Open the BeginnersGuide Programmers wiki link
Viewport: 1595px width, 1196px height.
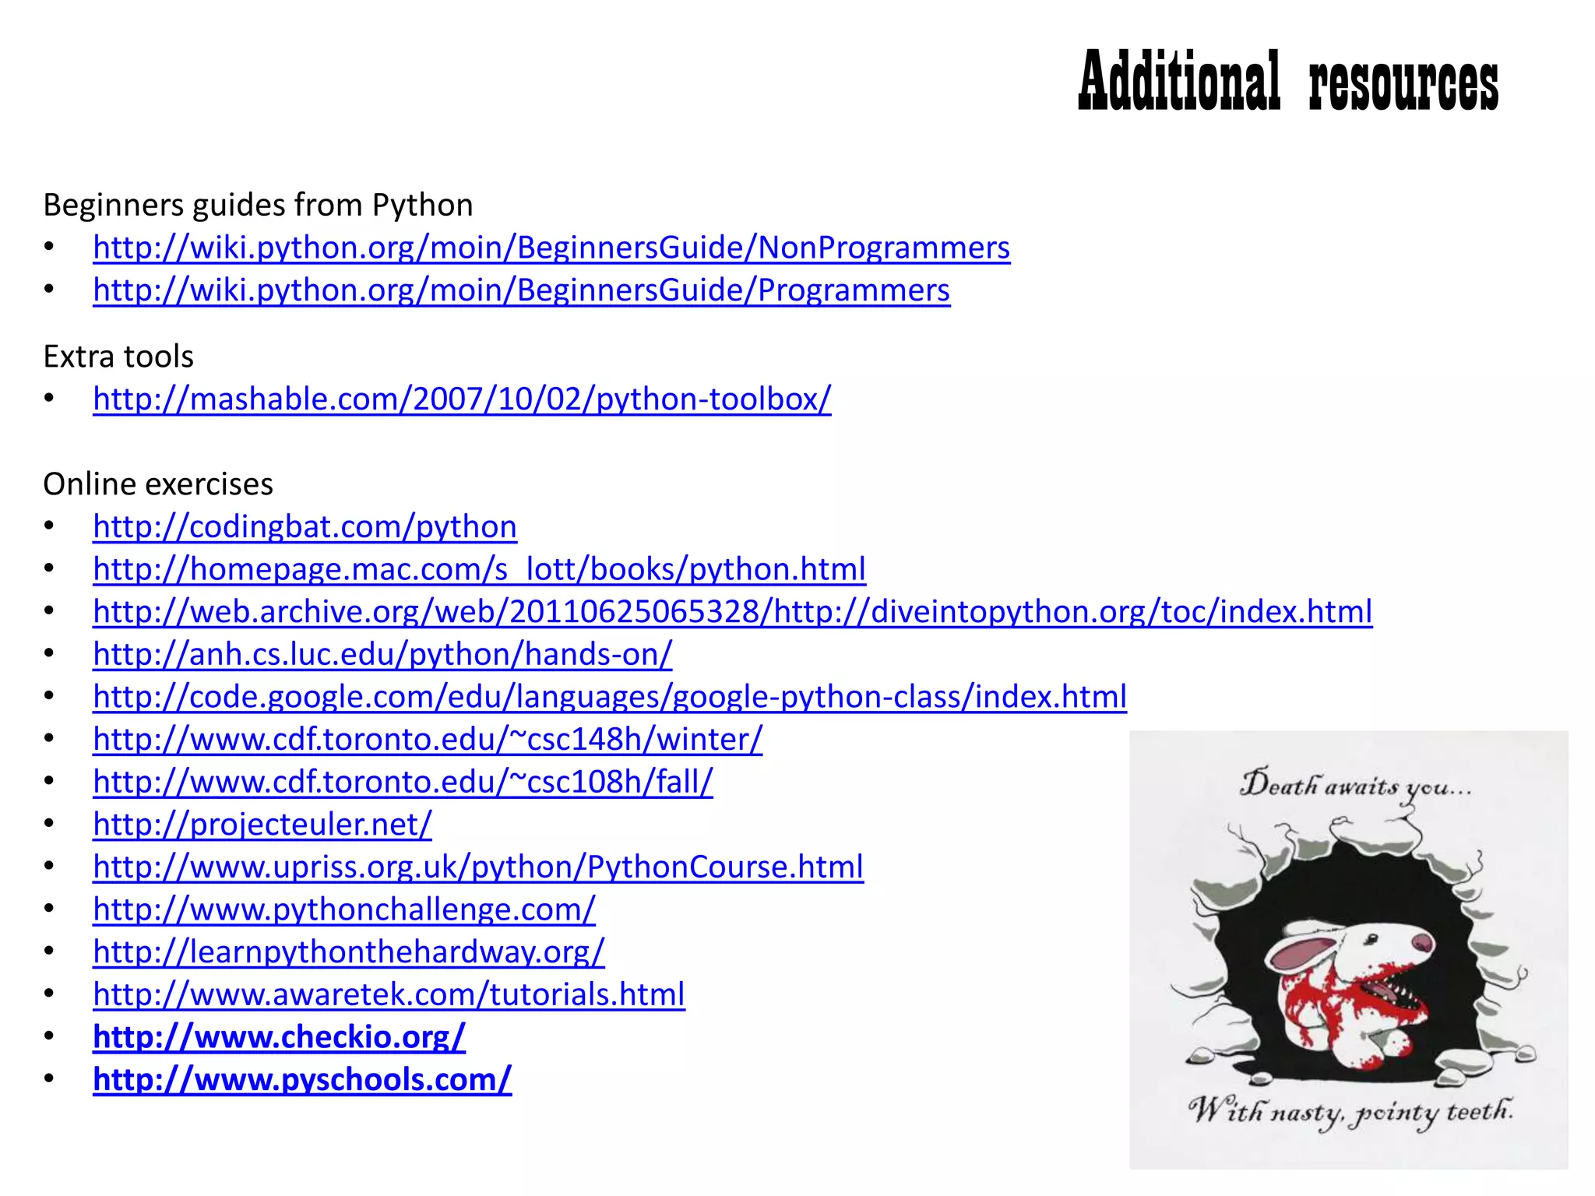tap(521, 290)
